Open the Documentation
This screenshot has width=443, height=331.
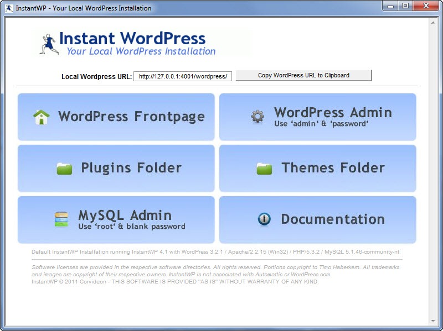(x=317, y=219)
